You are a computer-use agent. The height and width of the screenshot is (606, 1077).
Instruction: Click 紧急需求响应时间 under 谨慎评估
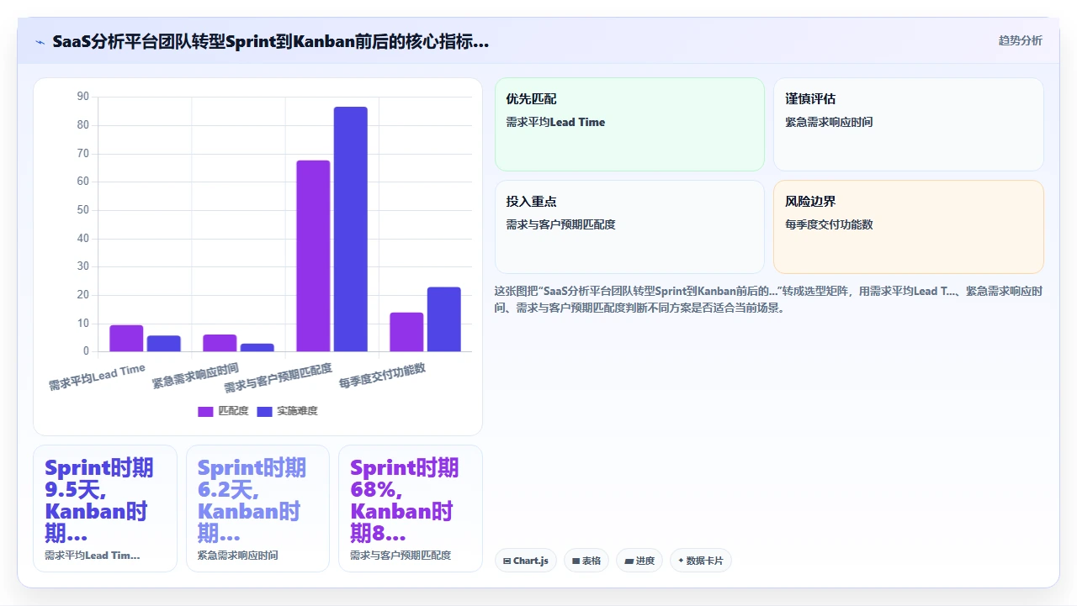[x=829, y=122]
